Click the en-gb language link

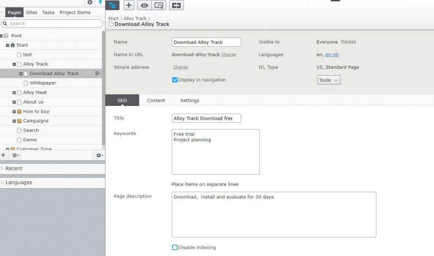coord(332,55)
